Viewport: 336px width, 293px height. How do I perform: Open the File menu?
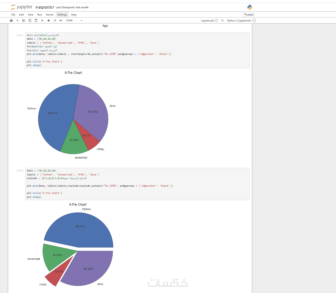coord(13,15)
